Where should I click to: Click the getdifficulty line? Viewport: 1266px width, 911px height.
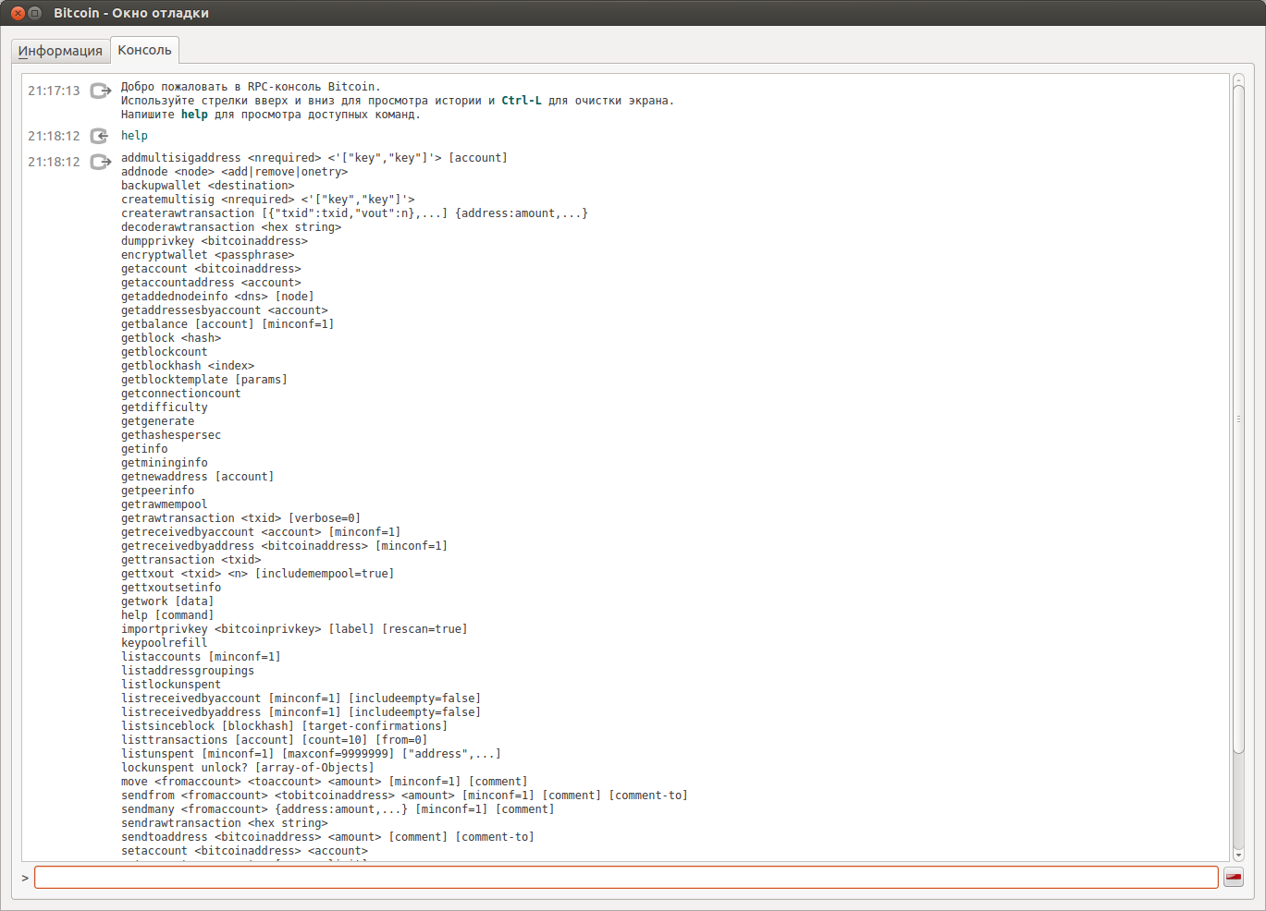coord(165,407)
